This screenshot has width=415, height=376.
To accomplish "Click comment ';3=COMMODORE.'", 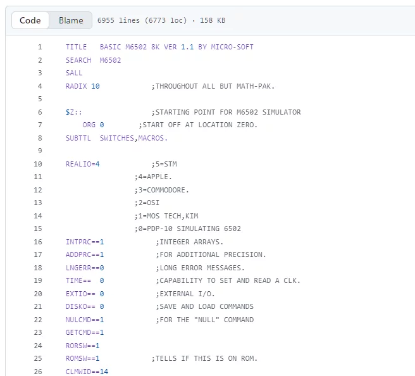I will point(162,190).
